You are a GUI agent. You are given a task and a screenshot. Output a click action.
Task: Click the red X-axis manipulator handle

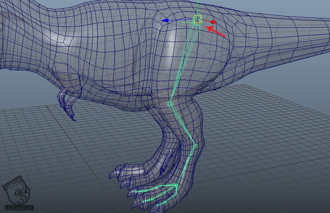(x=213, y=22)
